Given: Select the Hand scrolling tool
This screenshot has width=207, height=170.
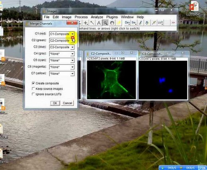Looking at the screenshot, I should [112, 23].
